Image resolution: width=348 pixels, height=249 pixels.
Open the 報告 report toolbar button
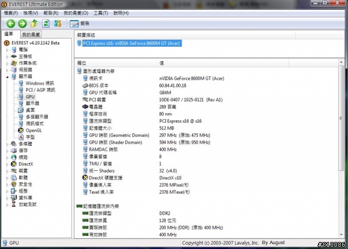coord(80,23)
